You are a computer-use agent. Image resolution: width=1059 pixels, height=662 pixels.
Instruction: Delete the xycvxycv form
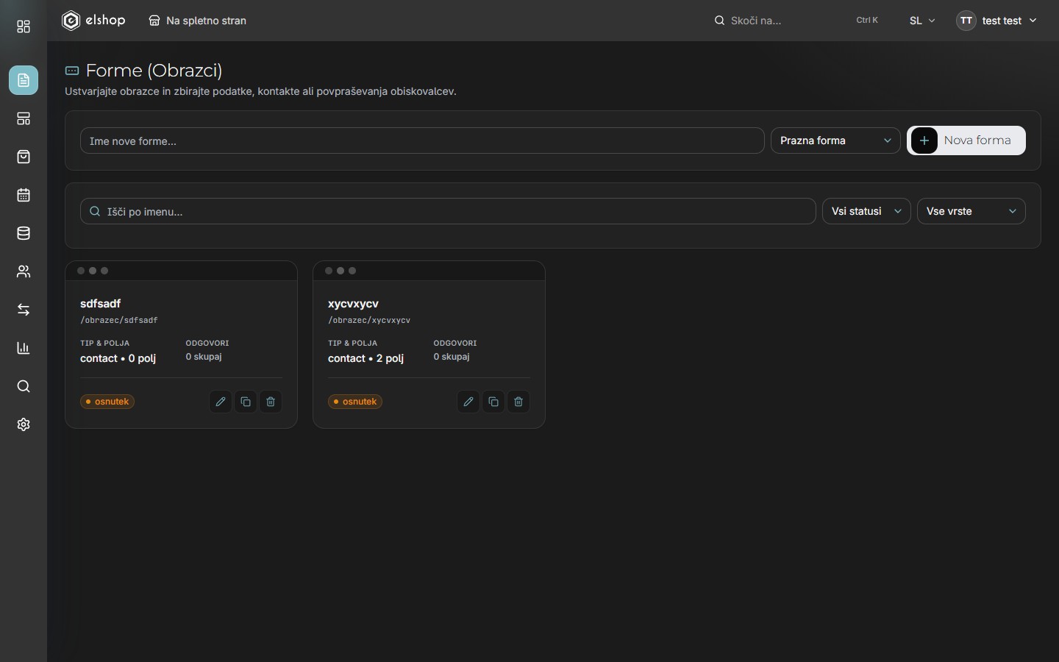(x=518, y=402)
